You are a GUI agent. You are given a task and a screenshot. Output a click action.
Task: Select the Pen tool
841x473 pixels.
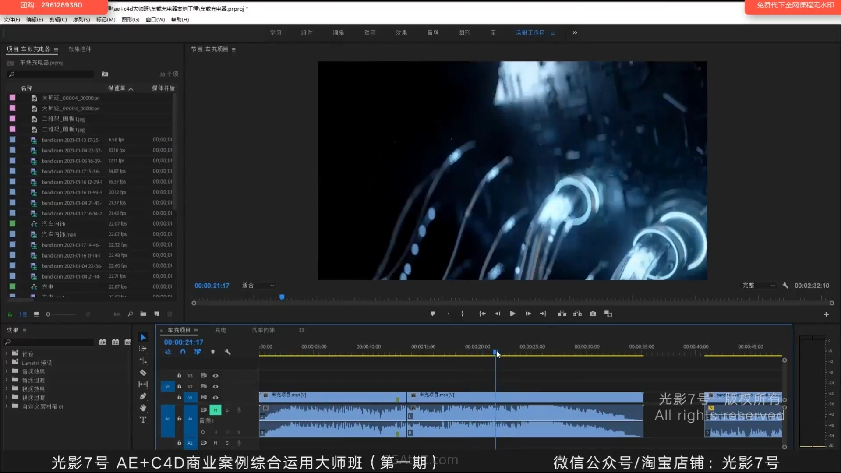(x=143, y=396)
